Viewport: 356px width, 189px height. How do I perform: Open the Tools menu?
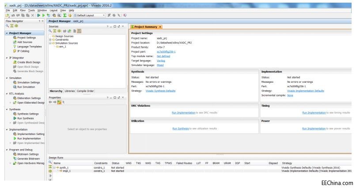pyautogui.click(x=31, y=11)
